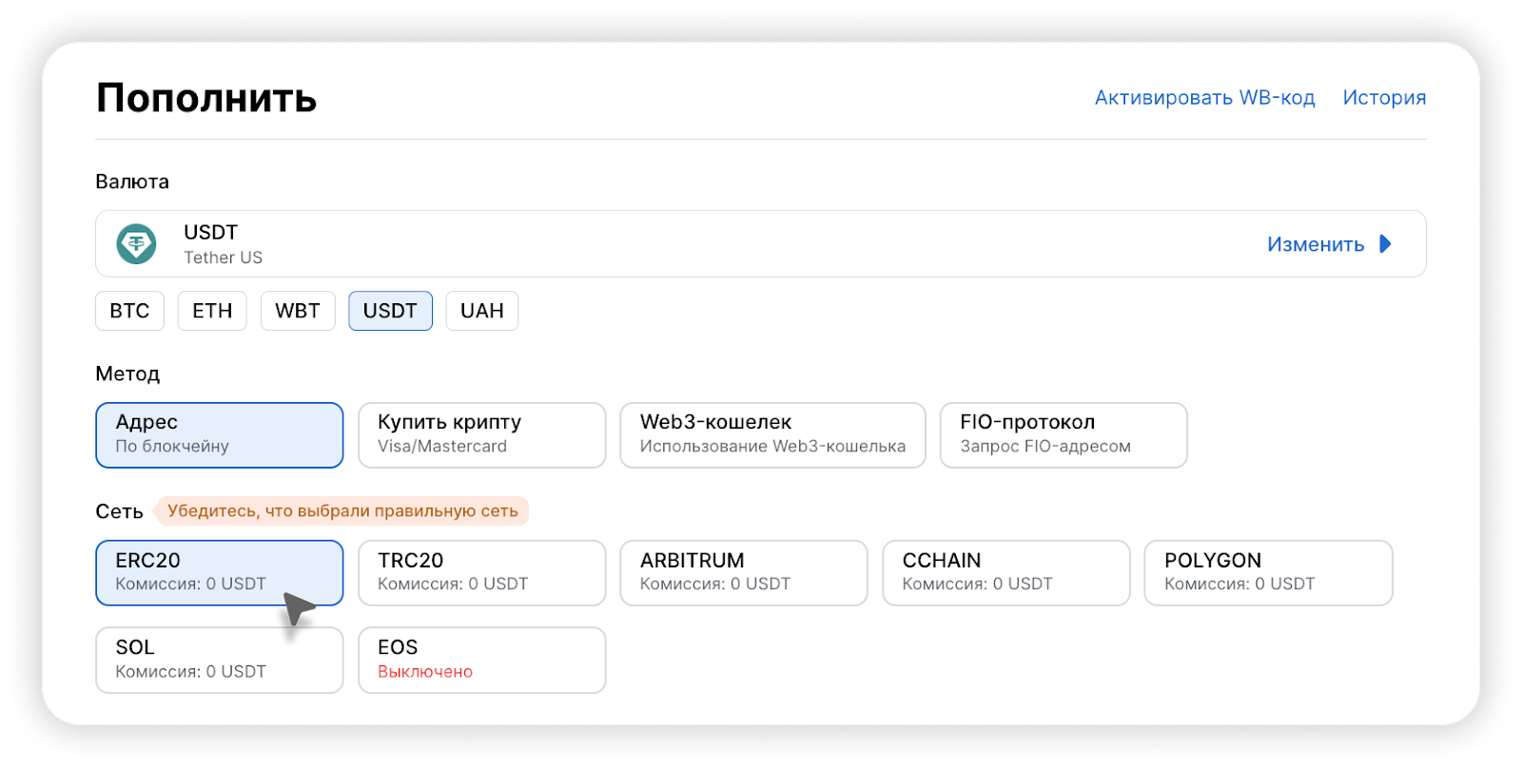Select the Web3-кошелек deposit method
The height and width of the screenshot is (767, 1522).
[772, 434]
